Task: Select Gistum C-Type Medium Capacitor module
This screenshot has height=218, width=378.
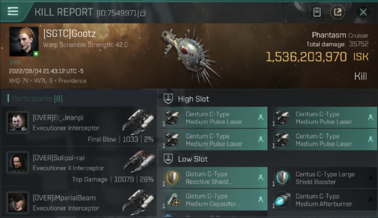Action: point(213,200)
